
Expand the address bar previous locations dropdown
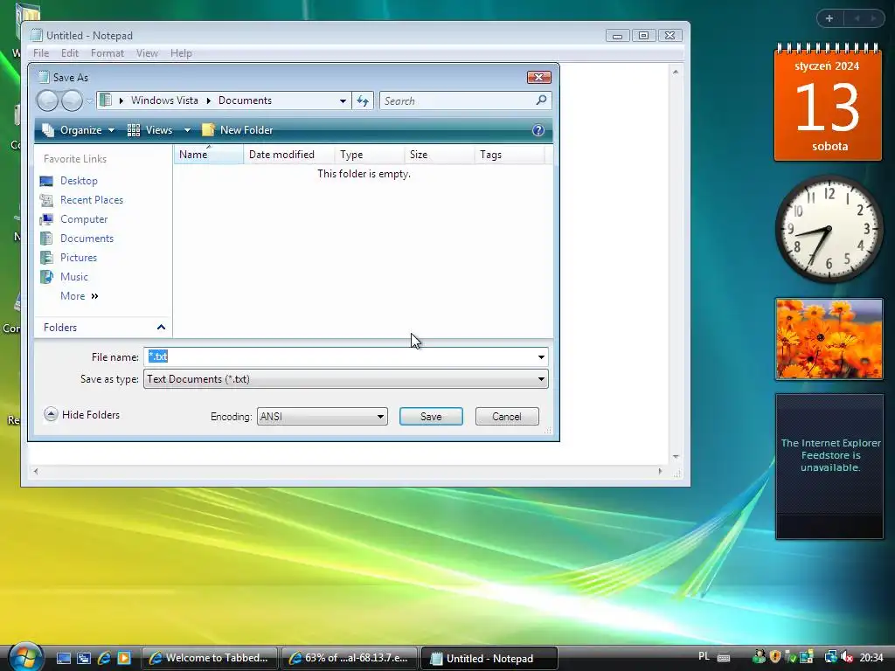tap(343, 101)
